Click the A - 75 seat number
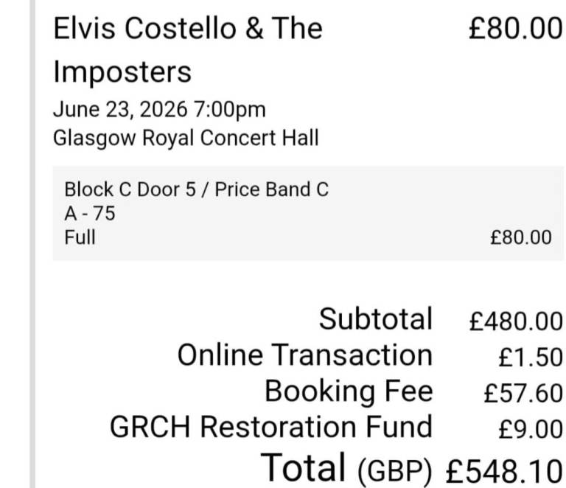 (x=90, y=213)
